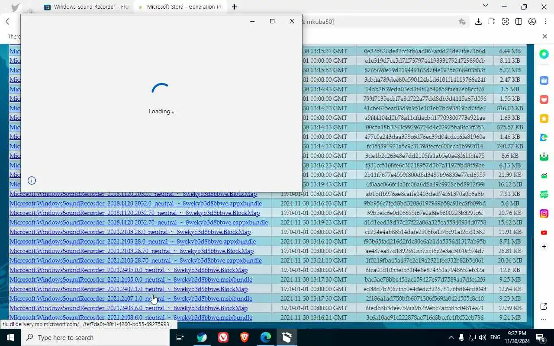Screen dimensions: 554x346
Task: Open the 2018.1120.2032.70 BlockMap link
Action: pyautogui.click(x=135, y=213)
